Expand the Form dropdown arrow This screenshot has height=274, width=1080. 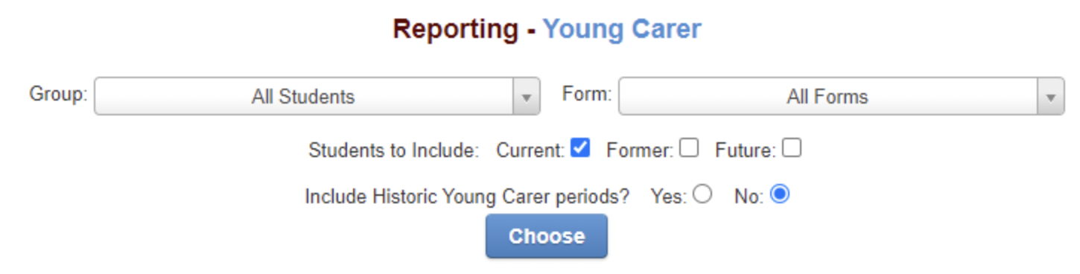coord(1051,97)
